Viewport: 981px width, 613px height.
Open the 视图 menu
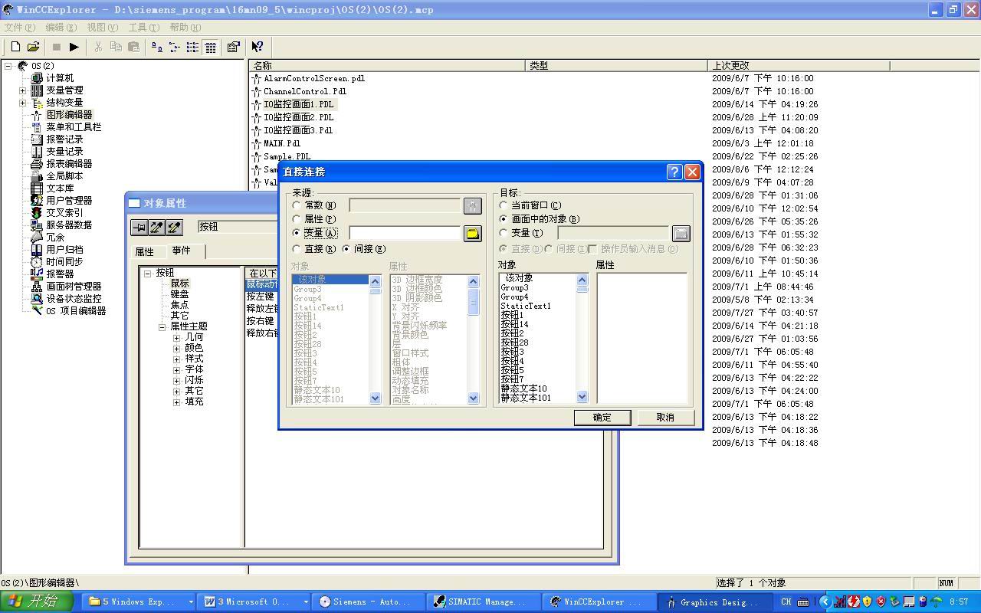pyautogui.click(x=103, y=28)
